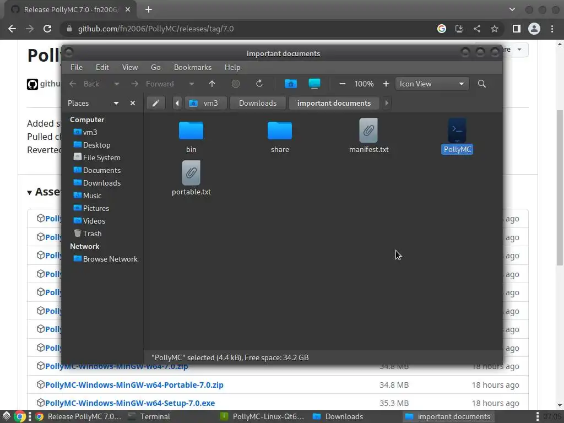The width and height of the screenshot is (564, 423).
Task: Open the File menu
Action: click(x=76, y=67)
